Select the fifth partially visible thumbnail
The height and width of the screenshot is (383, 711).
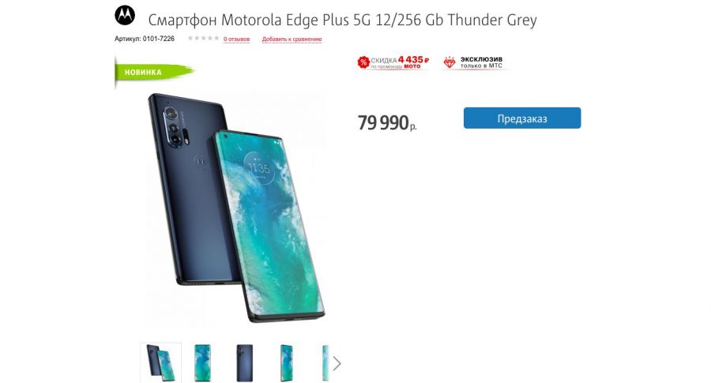pos(325,362)
